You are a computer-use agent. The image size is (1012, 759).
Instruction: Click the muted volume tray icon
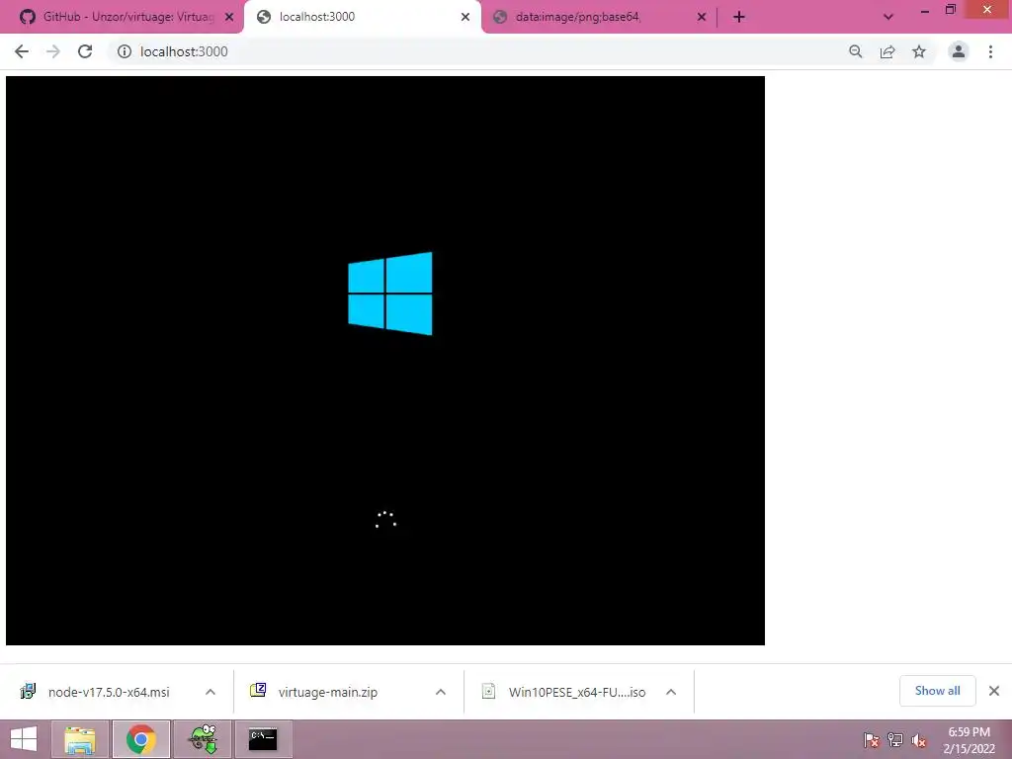tap(918, 740)
